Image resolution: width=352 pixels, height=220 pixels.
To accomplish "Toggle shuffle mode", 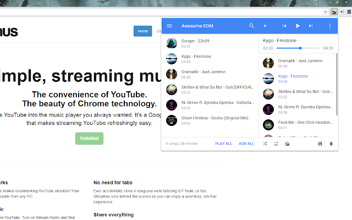I will 265,144.
